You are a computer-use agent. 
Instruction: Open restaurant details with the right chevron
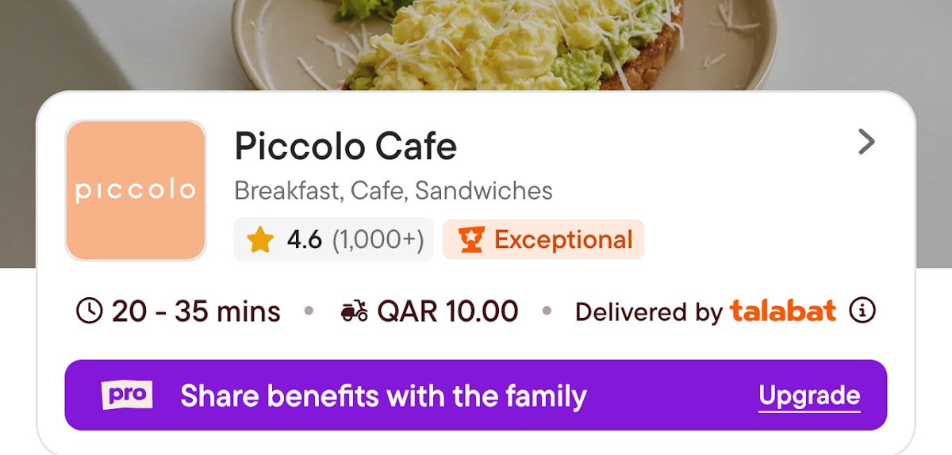tap(866, 143)
